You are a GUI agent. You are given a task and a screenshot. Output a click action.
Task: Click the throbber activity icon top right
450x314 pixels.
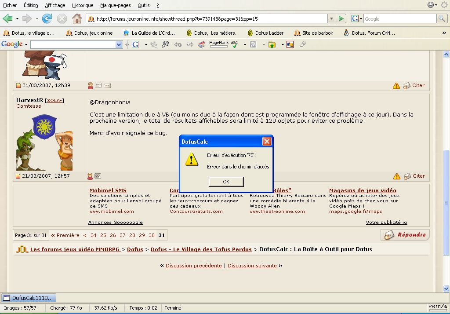tap(444, 5)
